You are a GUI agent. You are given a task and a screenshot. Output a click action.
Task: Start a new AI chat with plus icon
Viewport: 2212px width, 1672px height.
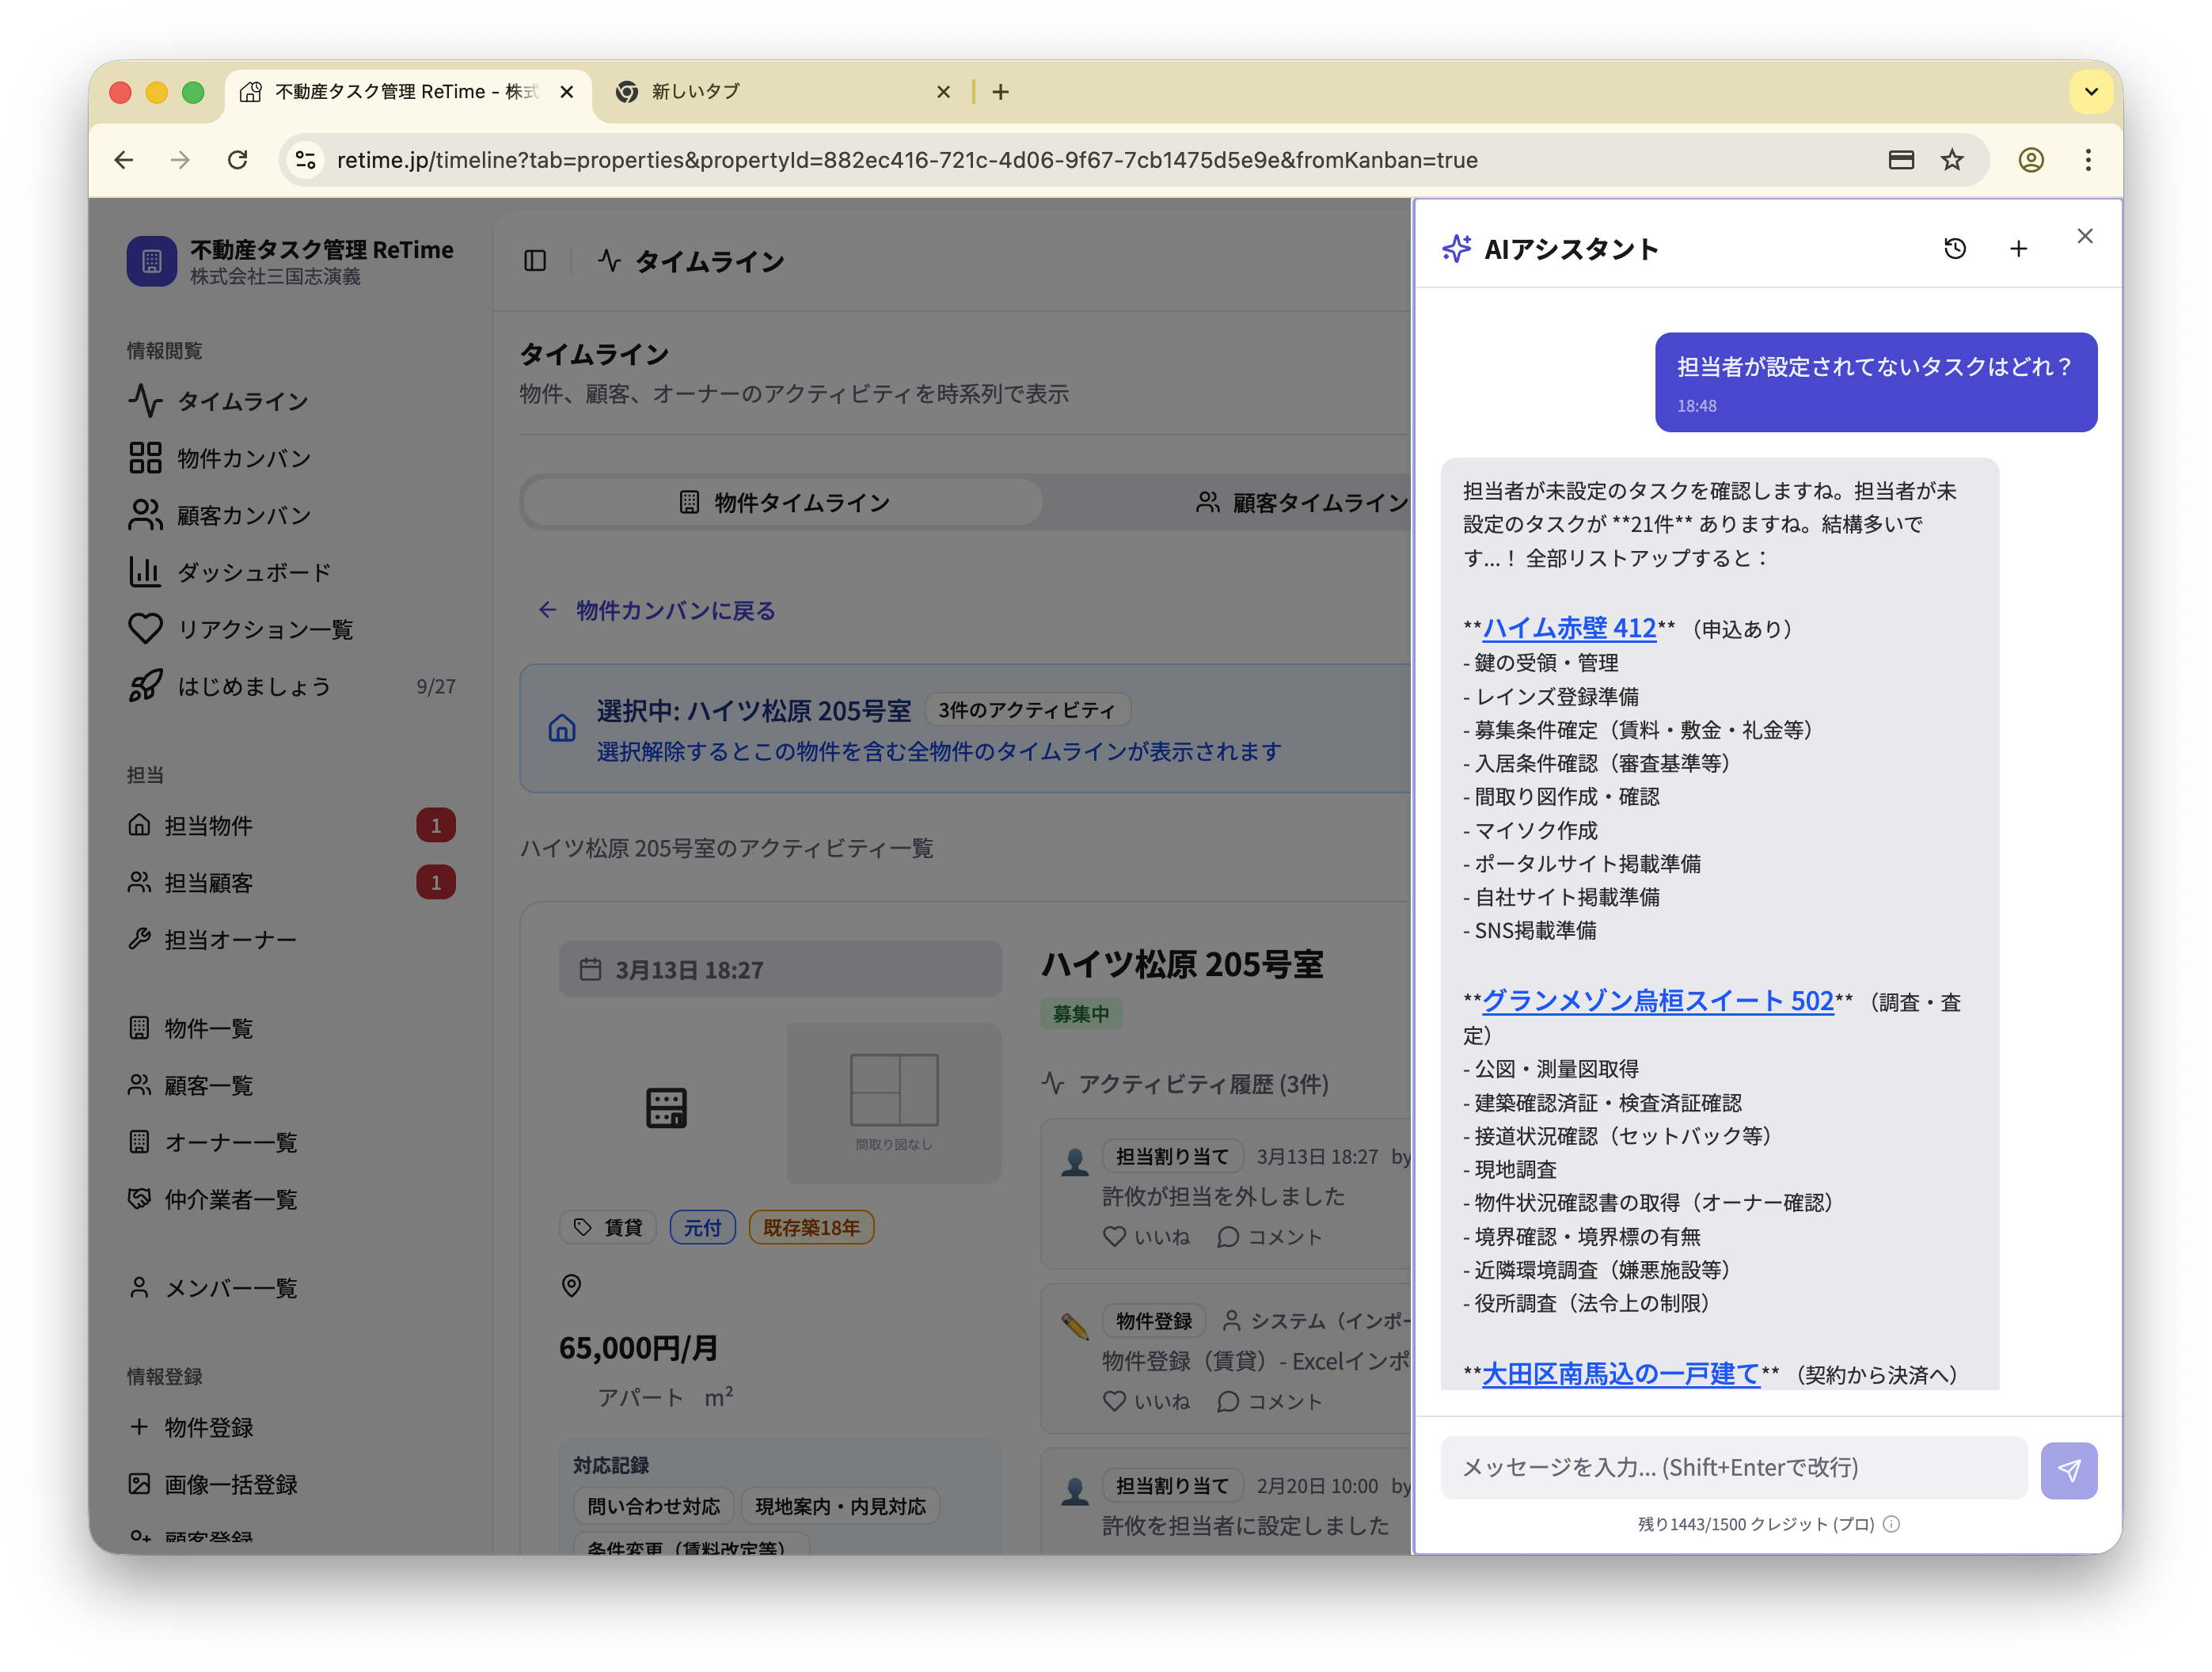pyautogui.click(x=2018, y=248)
